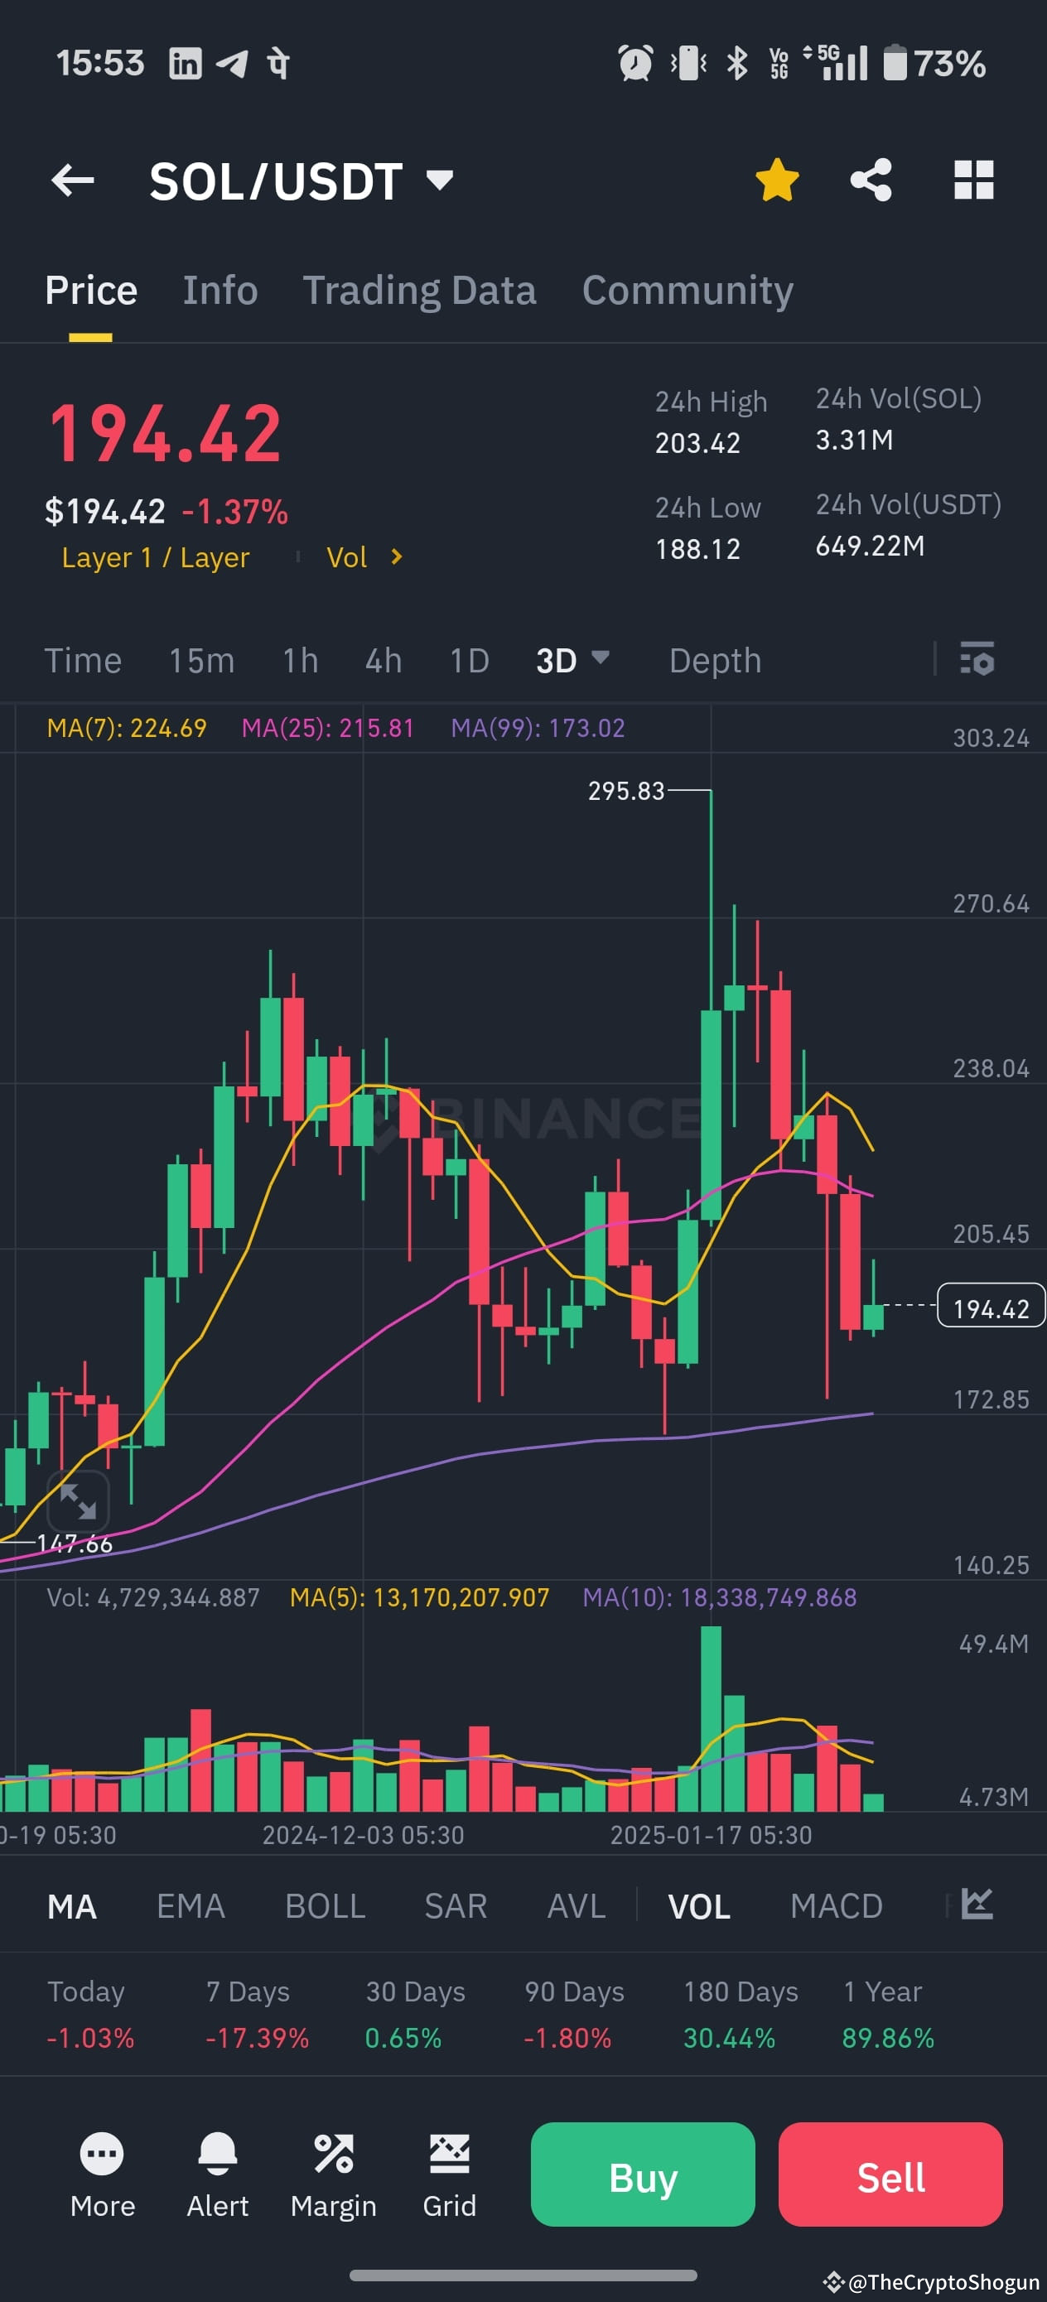Tap the Vol: 4,729,344.887 readout
The image size is (1047, 2302).
click(153, 1598)
